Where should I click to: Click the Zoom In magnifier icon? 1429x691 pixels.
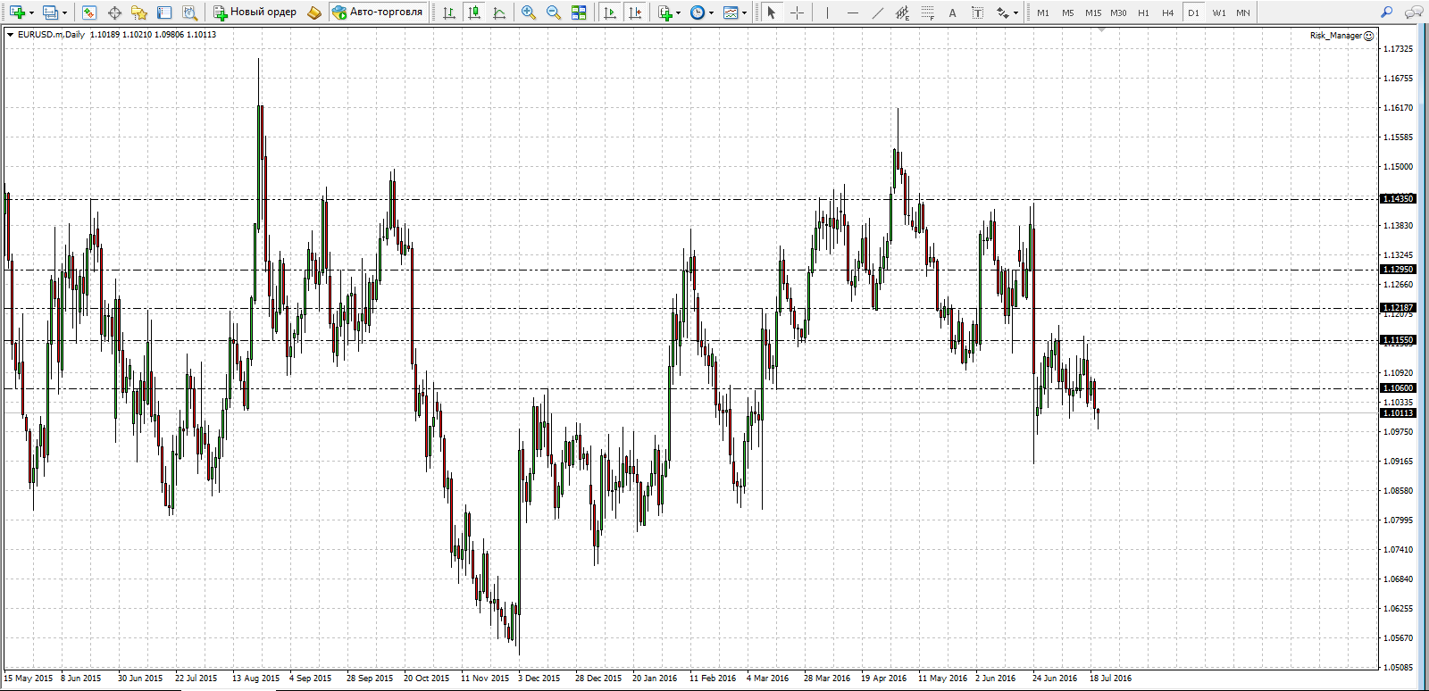tap(529, 12)
